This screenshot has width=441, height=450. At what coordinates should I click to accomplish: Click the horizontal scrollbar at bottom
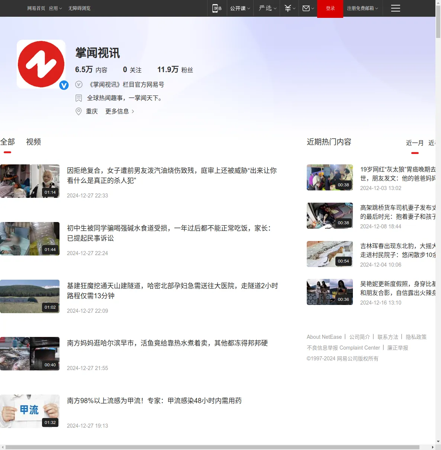tap(212, 447)
